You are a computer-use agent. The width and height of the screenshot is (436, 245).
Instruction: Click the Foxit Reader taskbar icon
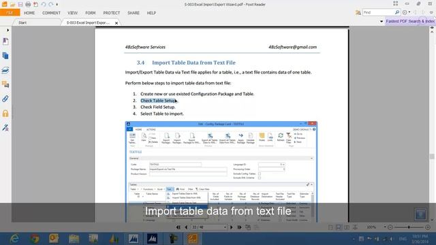[x=192, y=239]
